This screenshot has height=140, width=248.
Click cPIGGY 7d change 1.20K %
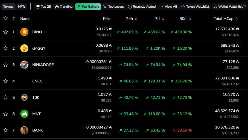pos(155,48)
